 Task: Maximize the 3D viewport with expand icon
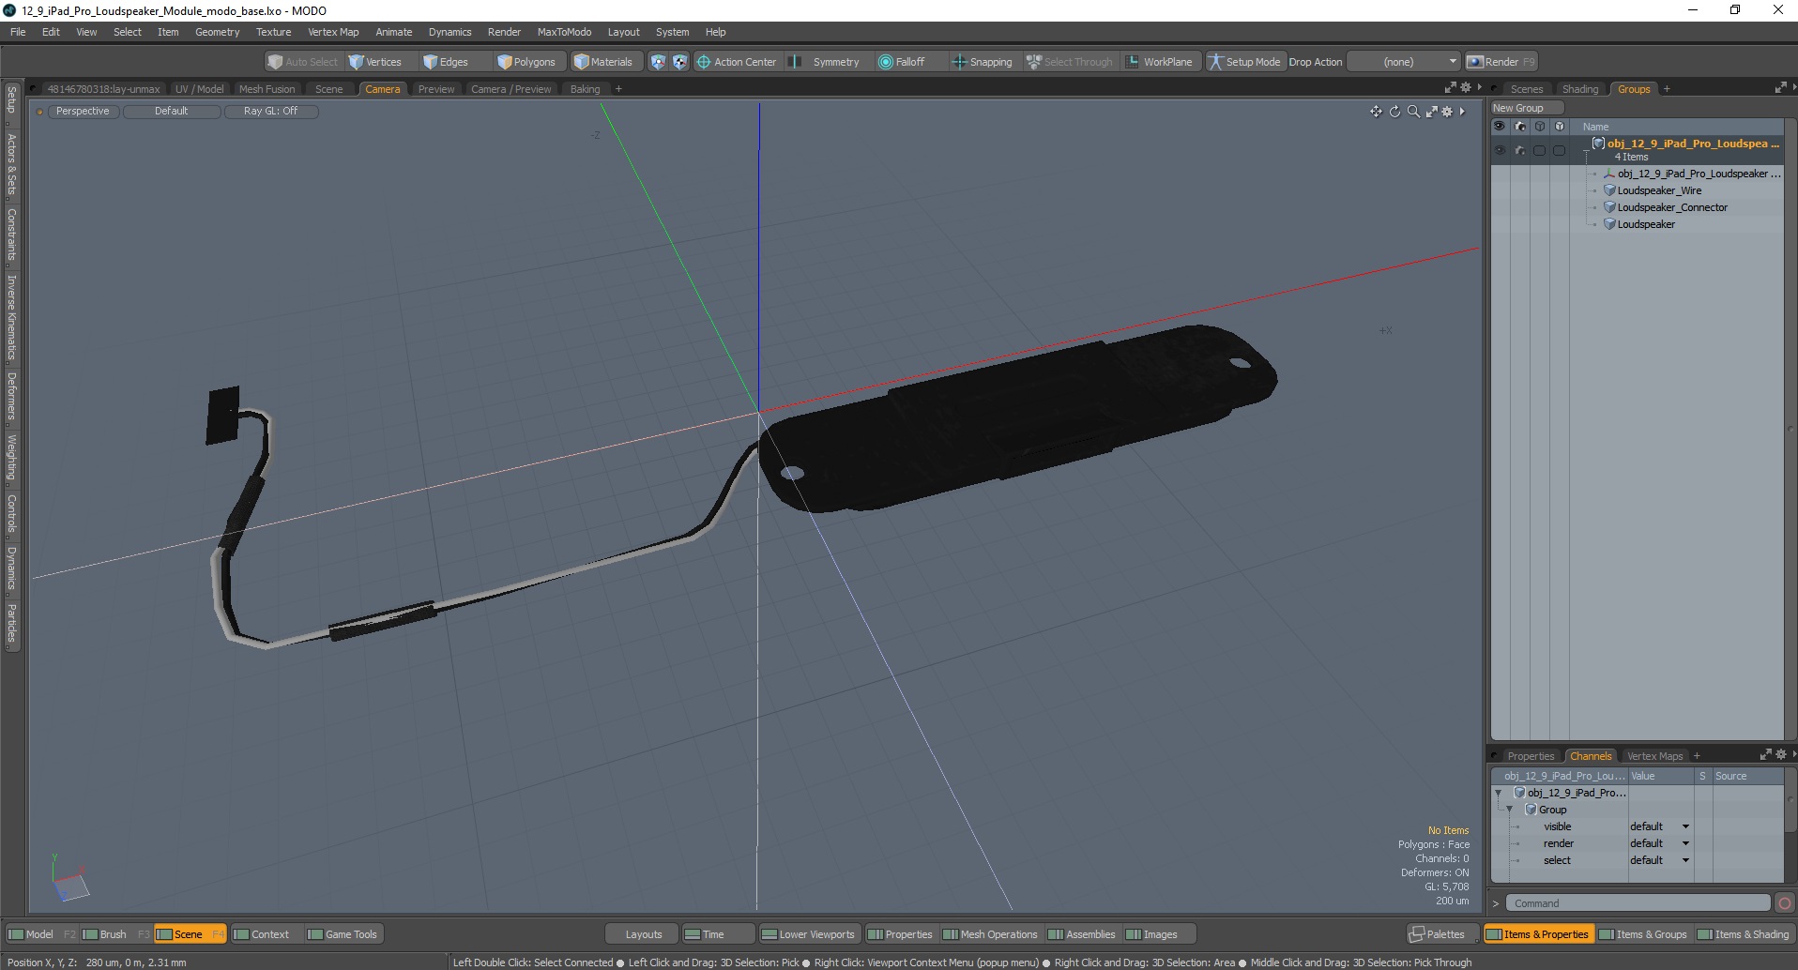1432,112
